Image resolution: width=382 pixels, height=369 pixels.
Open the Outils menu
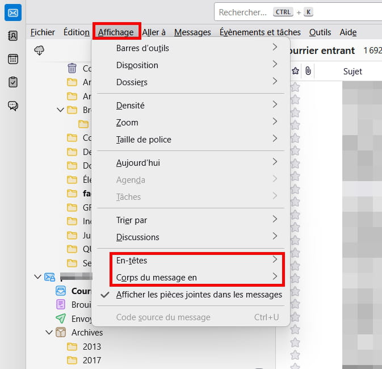tap(320, 32)
